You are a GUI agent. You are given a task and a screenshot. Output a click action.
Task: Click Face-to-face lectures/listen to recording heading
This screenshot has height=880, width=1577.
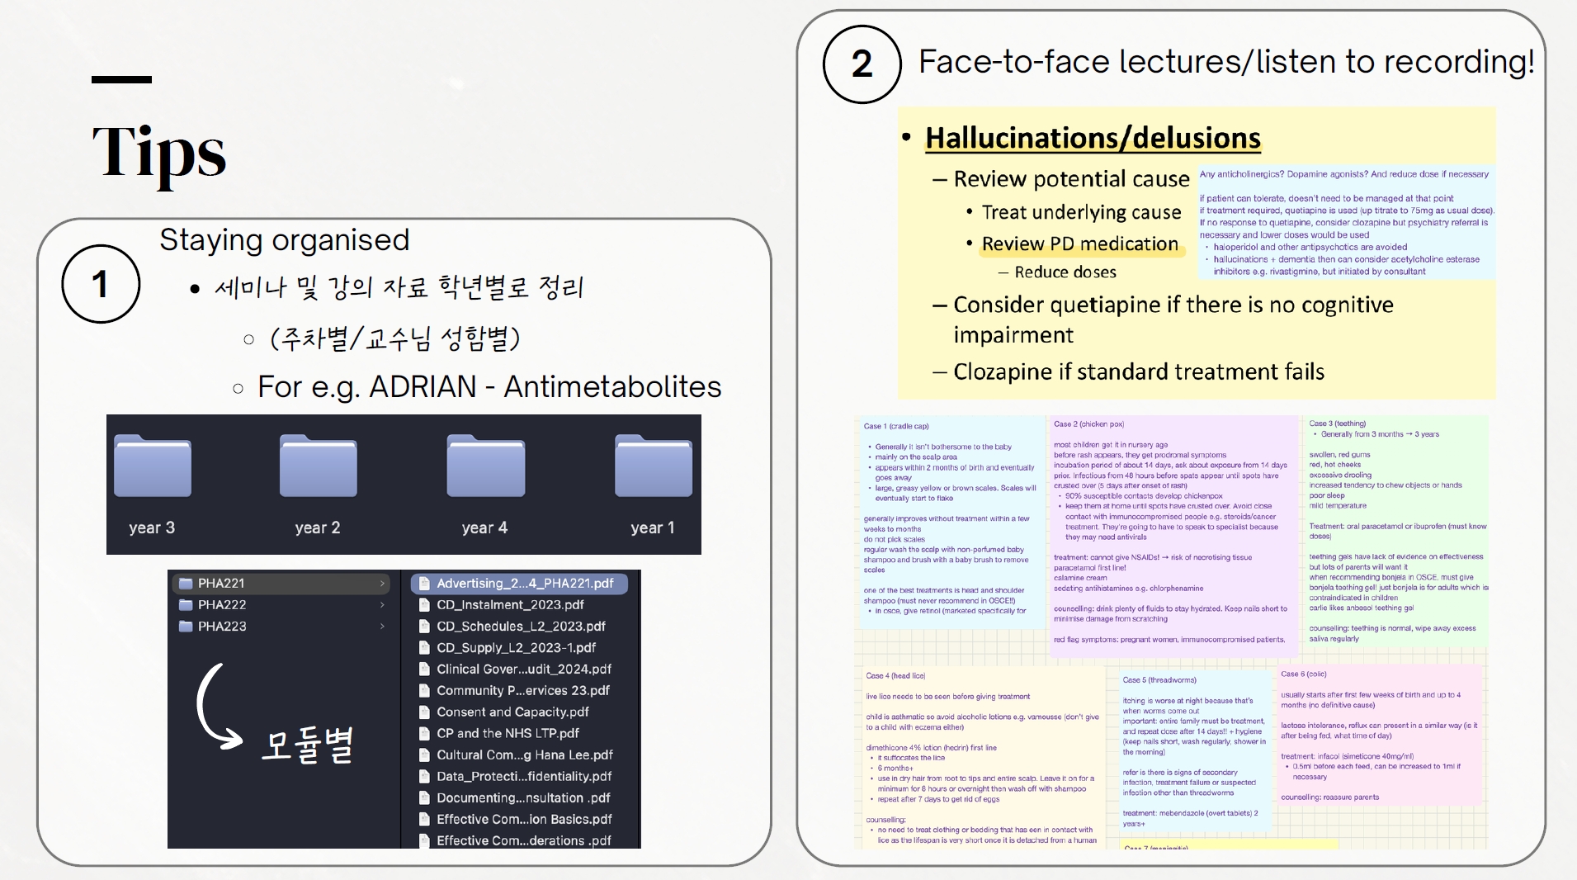click(1226, 62)
